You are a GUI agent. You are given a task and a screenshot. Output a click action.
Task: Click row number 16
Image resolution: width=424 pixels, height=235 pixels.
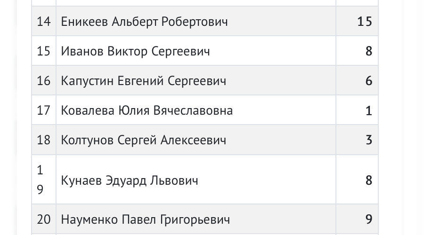43,81
